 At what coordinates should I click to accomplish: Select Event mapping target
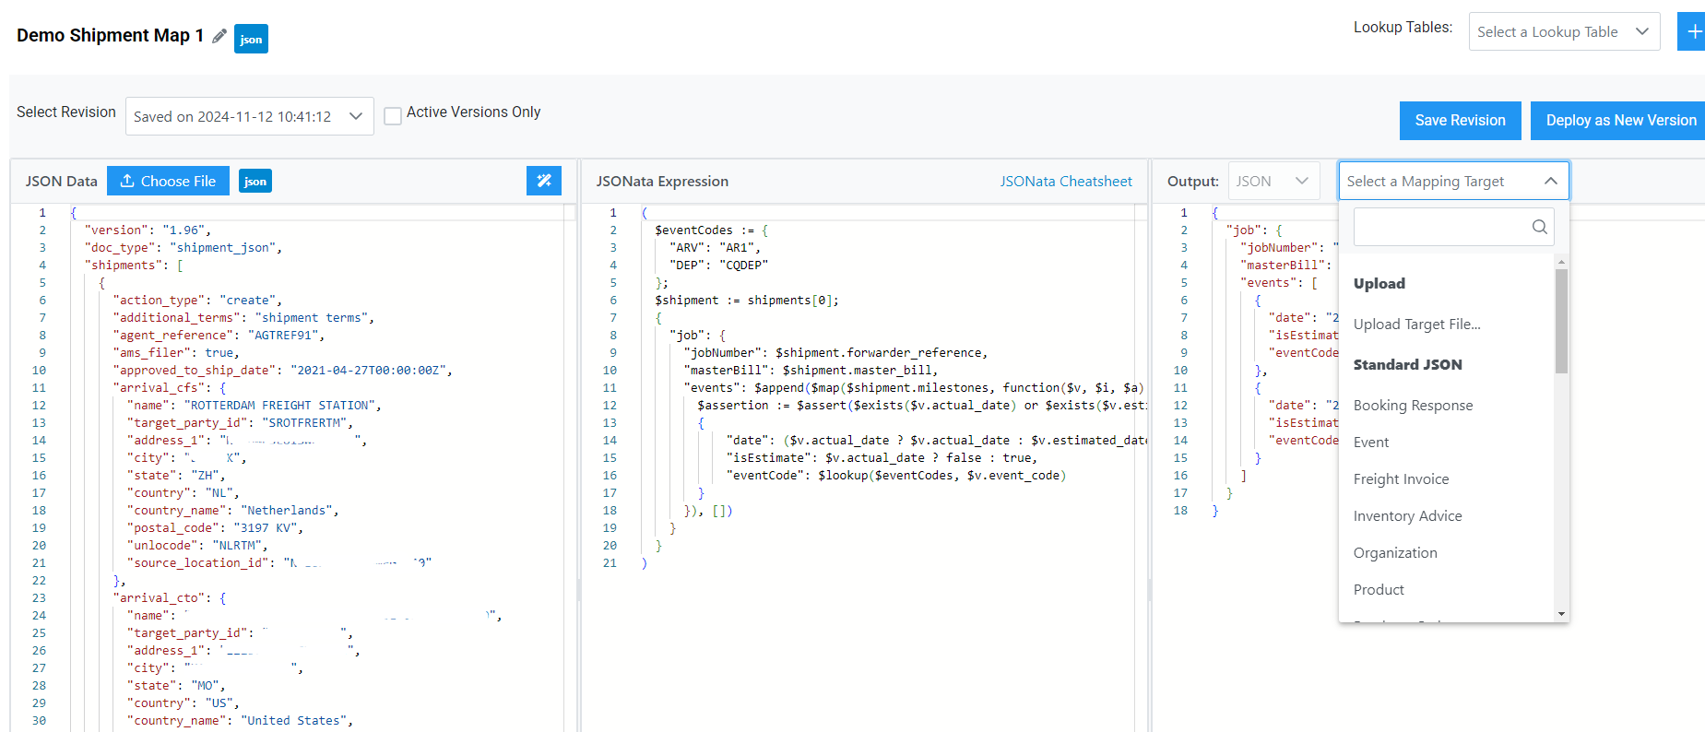point(1371,442)
